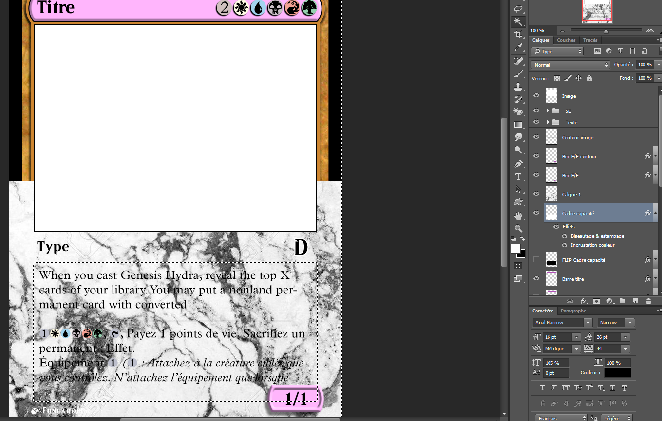Open the text Couleur swatch
This screenshot has height=421, width=662.
pyautogui.click(x=618, y=373)
